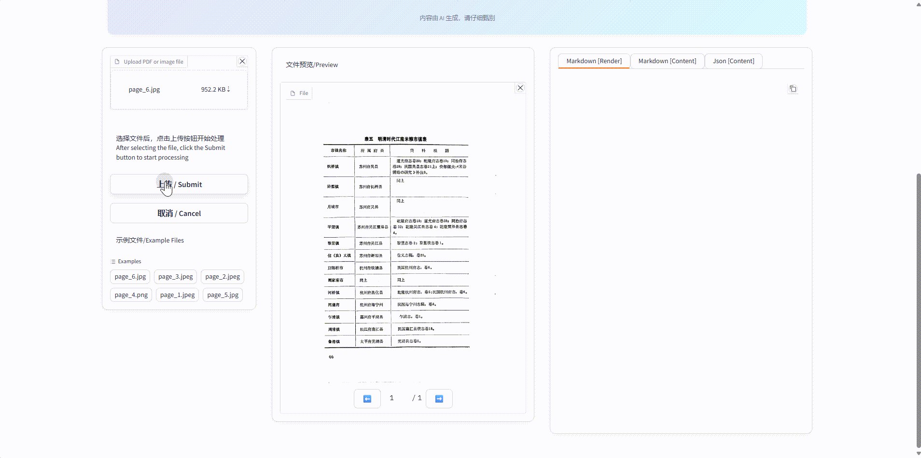Open the Json [Content] tab

click(x=733, y=61)
